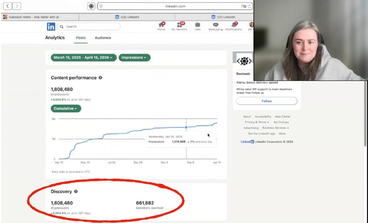Open the Jobs briefcase icon

point(197,26)
